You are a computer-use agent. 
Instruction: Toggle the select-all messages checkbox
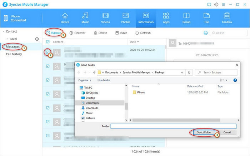pos(47,42)
